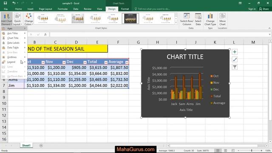Screen dimensions: 272x153
Task: Switch to the chart Format tab
Action: 125,9
